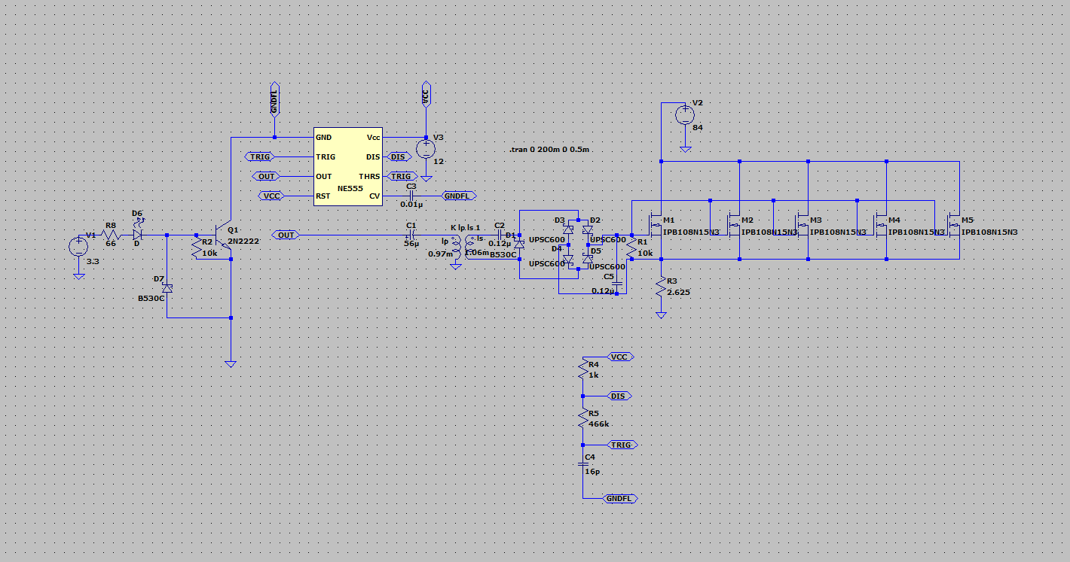Select the 66 value of R8
This screenshot has width=1070, height=562.
click(111, 243)
